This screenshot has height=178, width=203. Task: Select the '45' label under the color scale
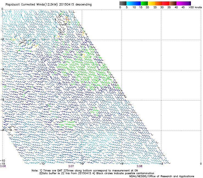[x=183, y=7]
